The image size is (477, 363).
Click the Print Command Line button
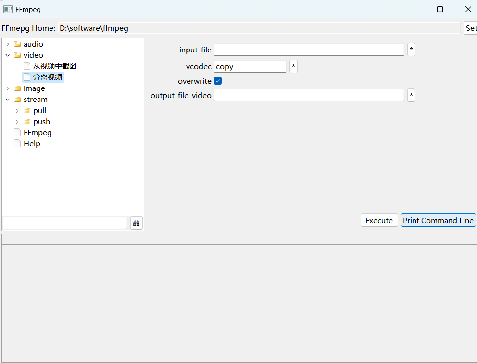point(438,220)
